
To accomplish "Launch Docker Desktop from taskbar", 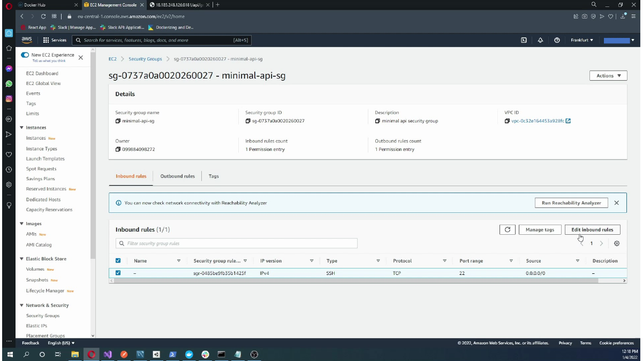I will [x=188, y=354].
